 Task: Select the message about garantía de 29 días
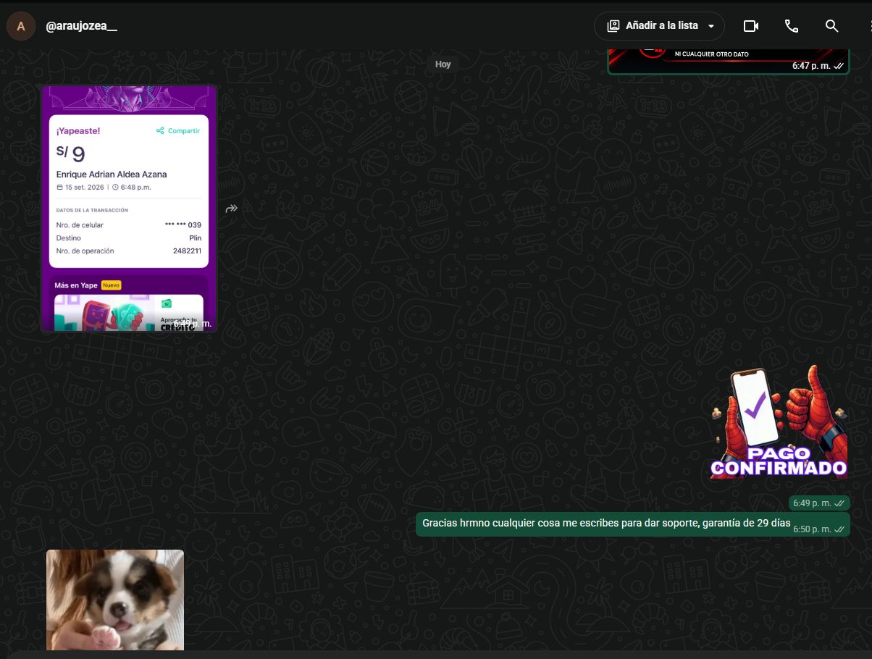[607, 523]
